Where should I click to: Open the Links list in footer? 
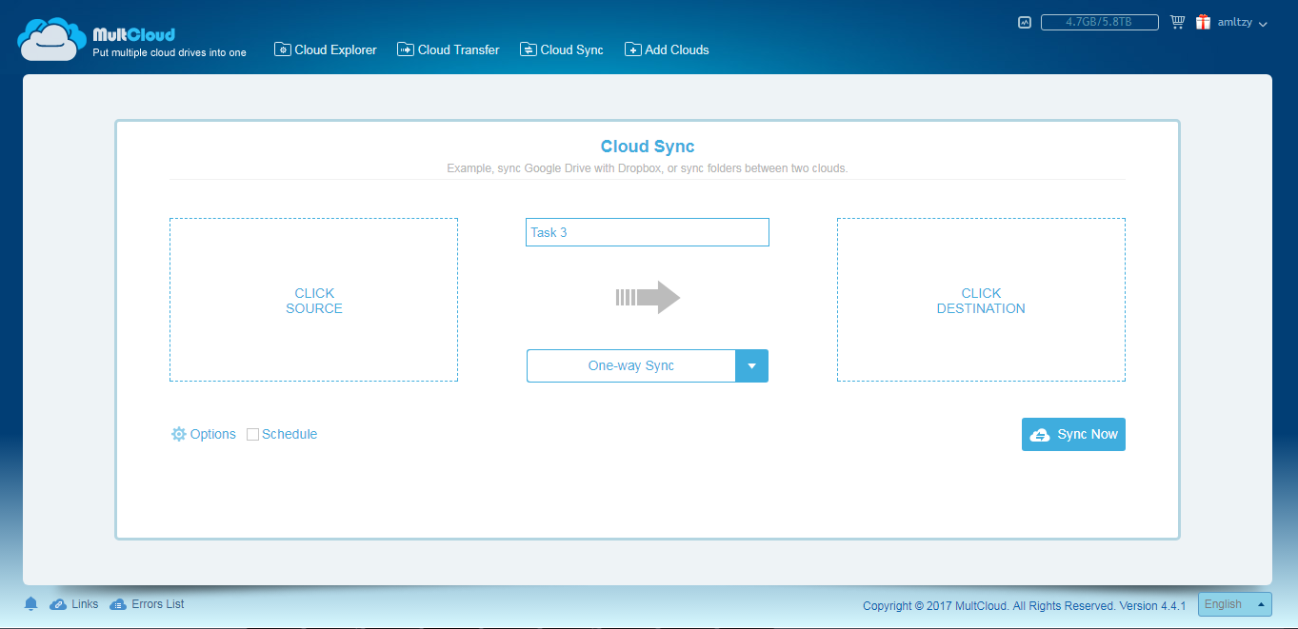[74, 604]
